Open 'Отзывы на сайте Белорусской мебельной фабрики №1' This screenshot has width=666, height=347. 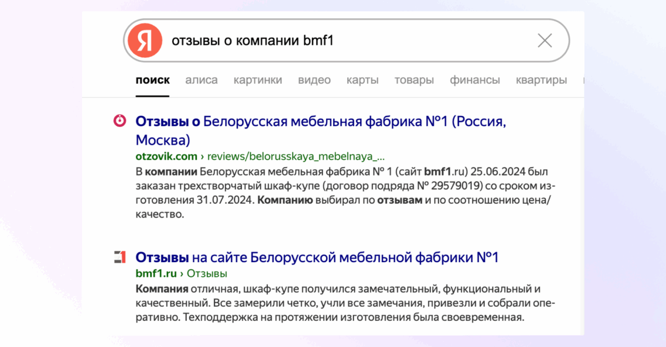tap(317, 258)
